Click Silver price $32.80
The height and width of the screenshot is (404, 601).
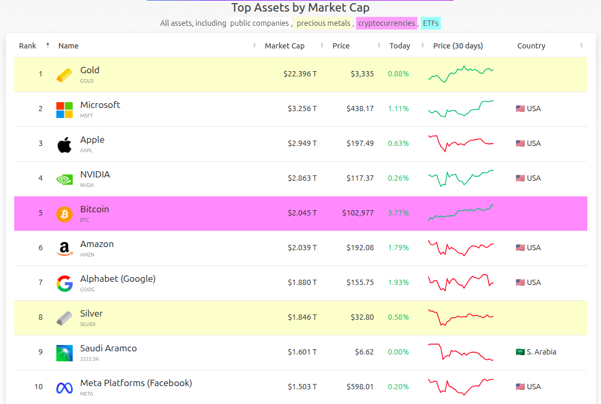[362, 317]
